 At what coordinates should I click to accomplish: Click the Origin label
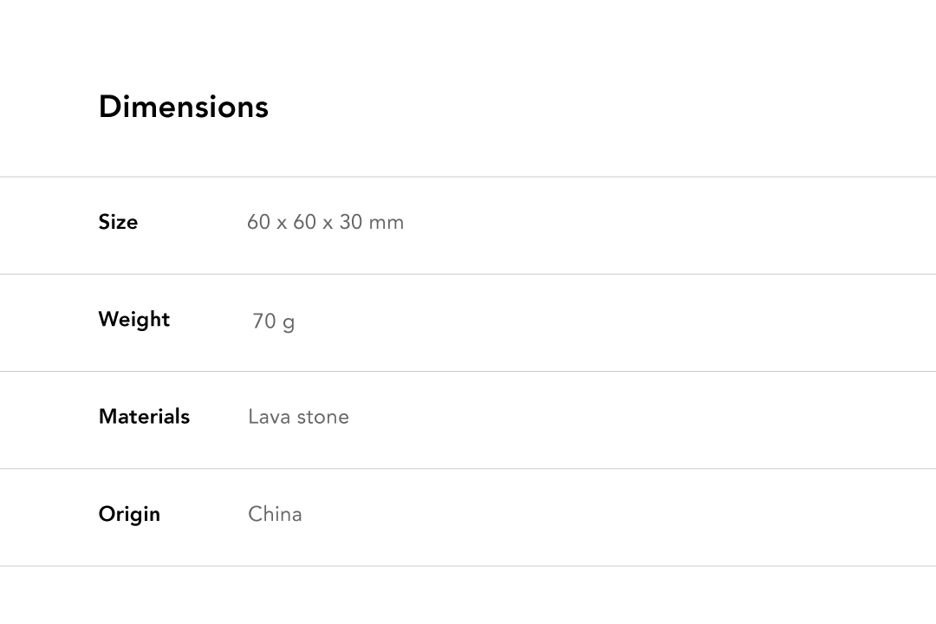tap(129, 514)
